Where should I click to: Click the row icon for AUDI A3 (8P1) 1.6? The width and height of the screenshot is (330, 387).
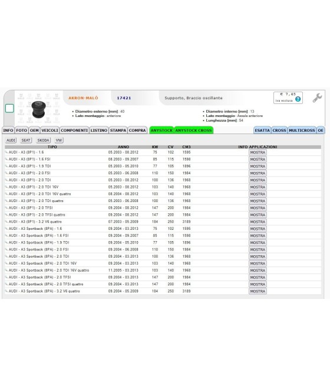click(x=6, y=152)
